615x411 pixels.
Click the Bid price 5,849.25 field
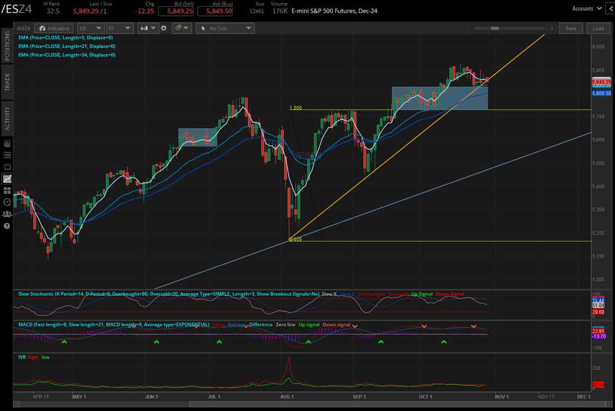click(177, 10)
